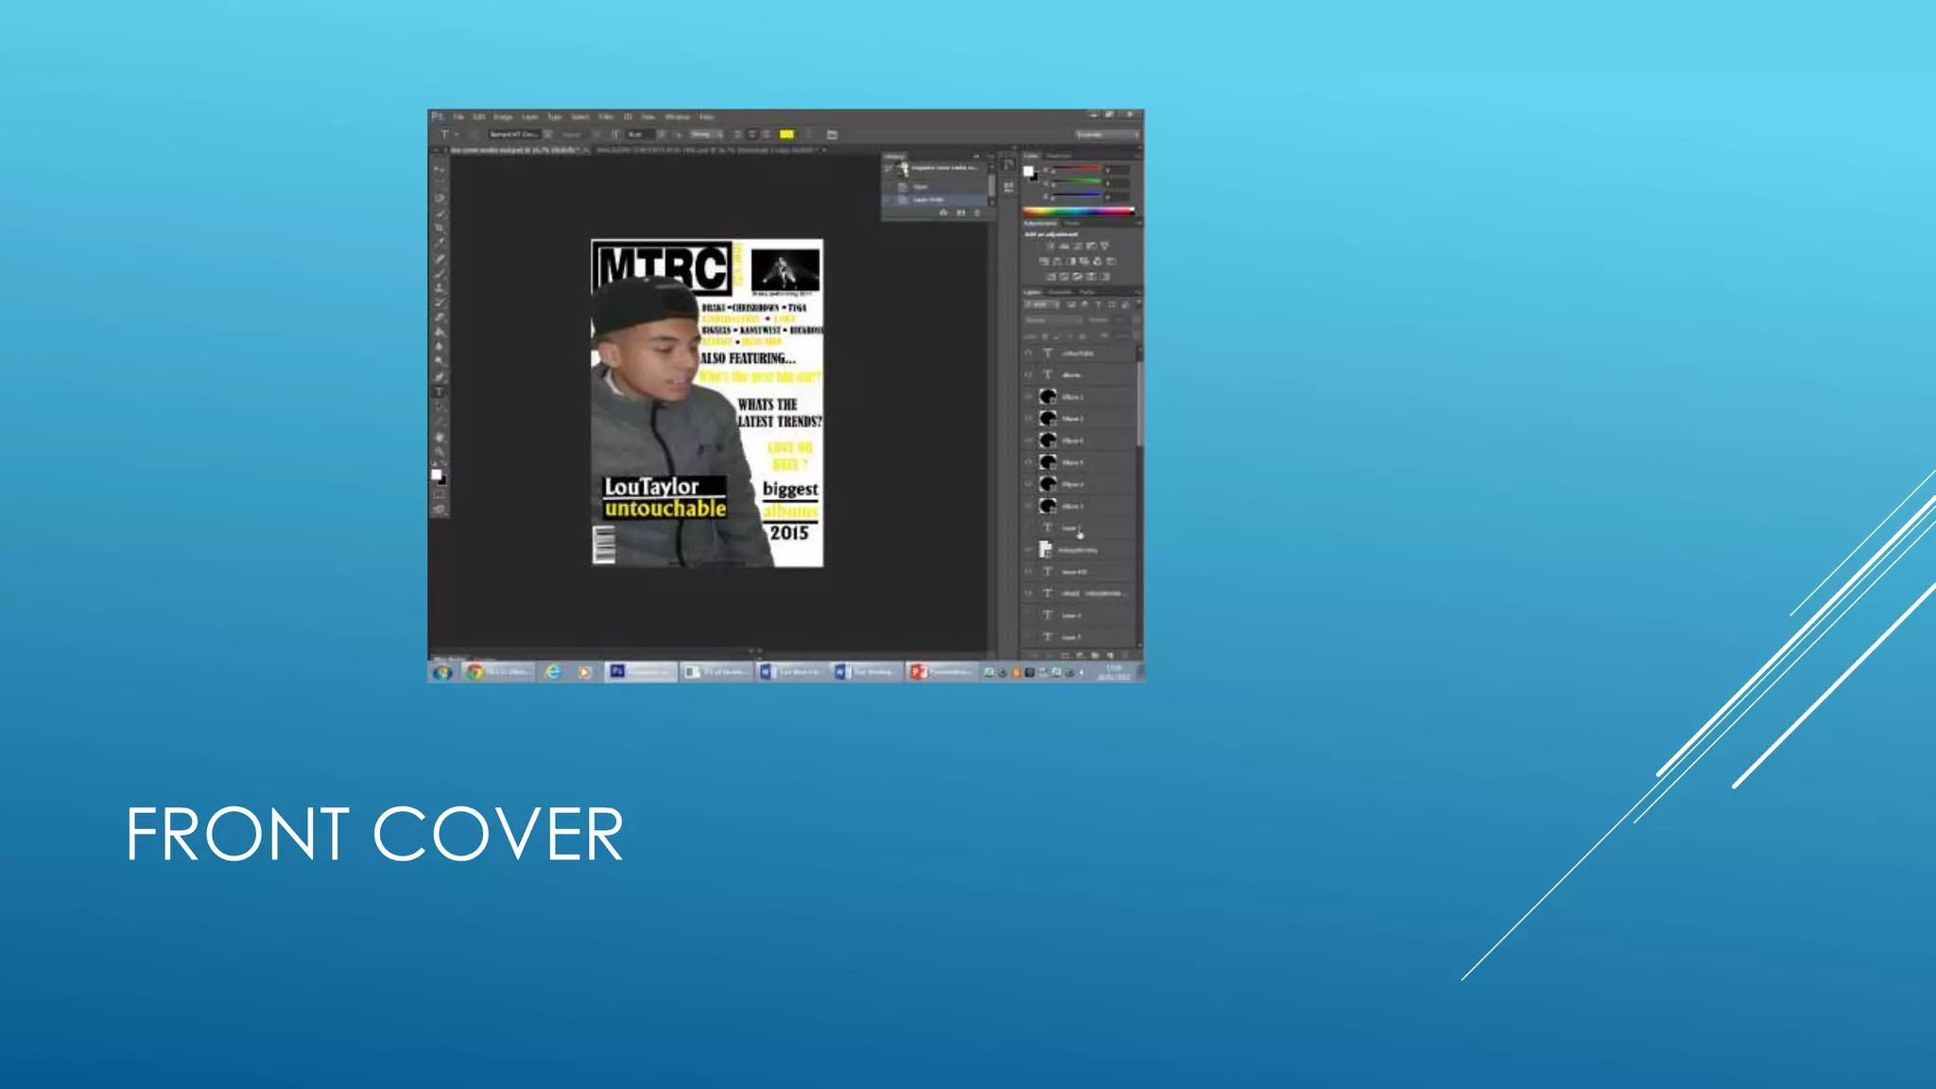This screenshot has width=1936, height=1089.
Task: Open the File menu
Action: click(x=458, y=117)
